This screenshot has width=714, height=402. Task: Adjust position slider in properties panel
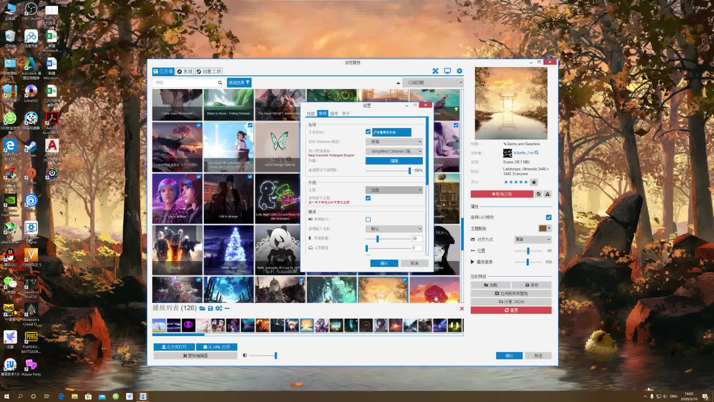(528, 251)
